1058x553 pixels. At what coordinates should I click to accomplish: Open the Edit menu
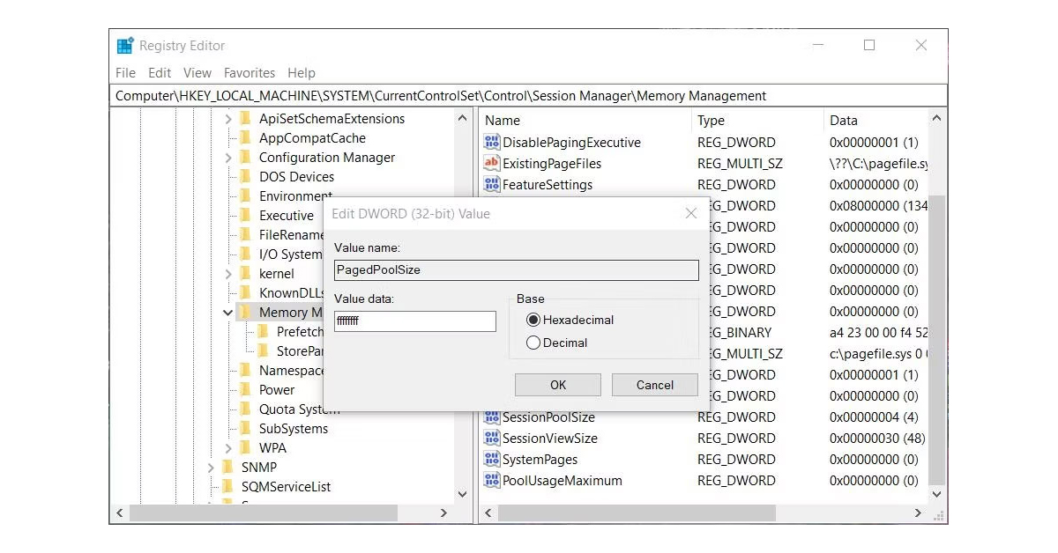pos(160,73)
